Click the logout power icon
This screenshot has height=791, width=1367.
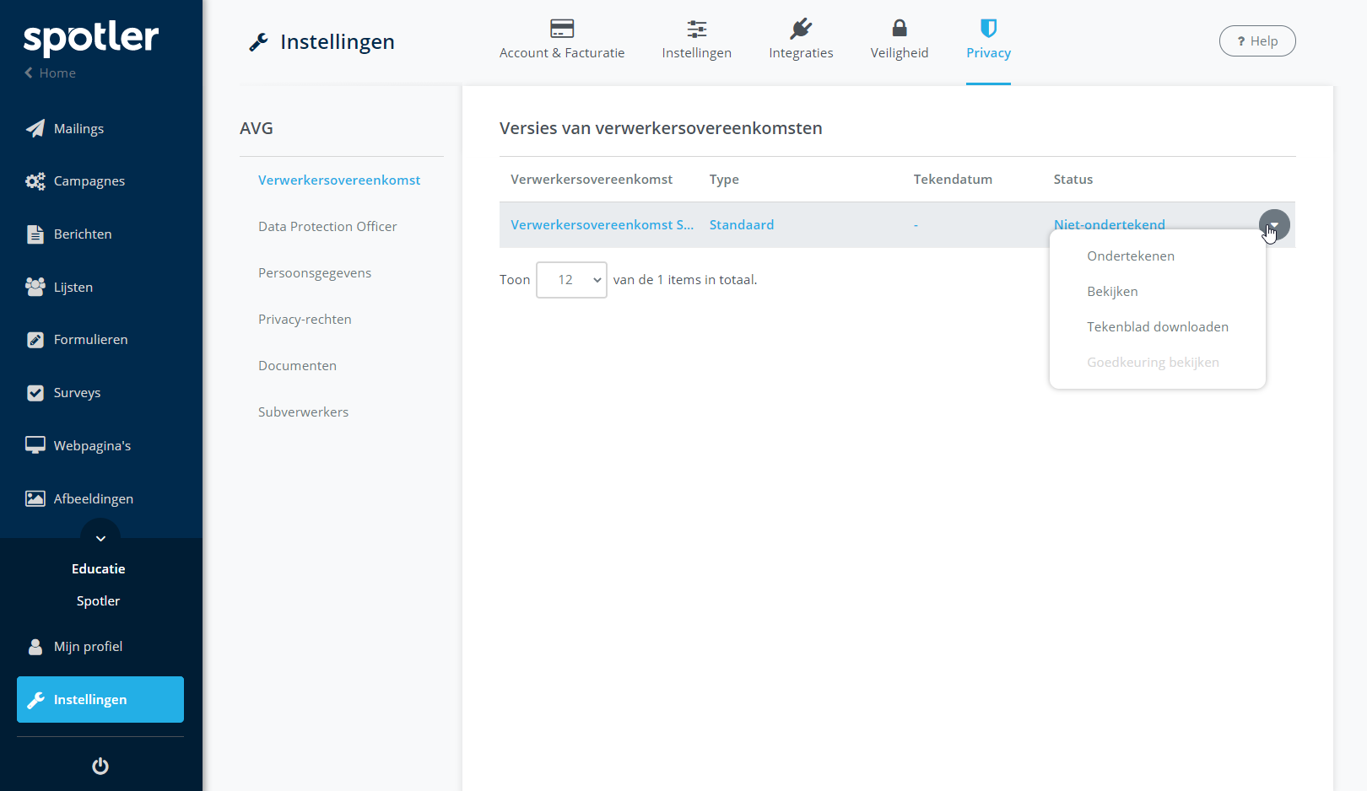100,766
